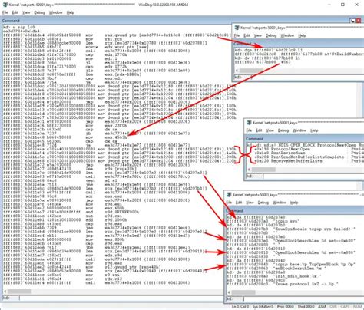
Task: Click the kd> input in strings (da) window
Action: (x=303, y=298)
